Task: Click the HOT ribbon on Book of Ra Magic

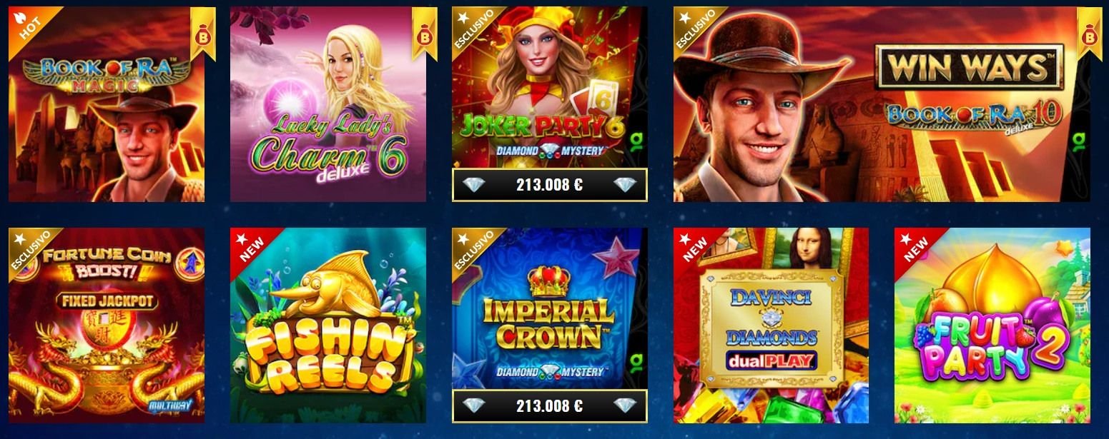Action: [x=27, y=26]
